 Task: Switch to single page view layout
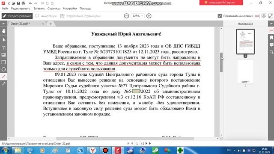[x=257, y=16]
